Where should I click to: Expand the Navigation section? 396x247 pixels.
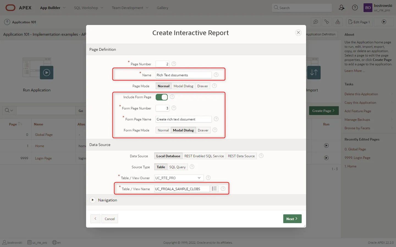click(x=93, y=200)
